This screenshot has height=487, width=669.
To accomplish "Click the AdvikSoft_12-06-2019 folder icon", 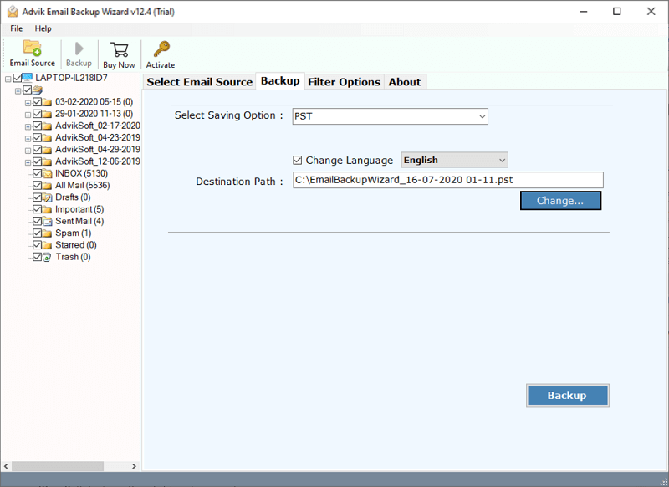I will pyautogui.click(x=47, y=161).
